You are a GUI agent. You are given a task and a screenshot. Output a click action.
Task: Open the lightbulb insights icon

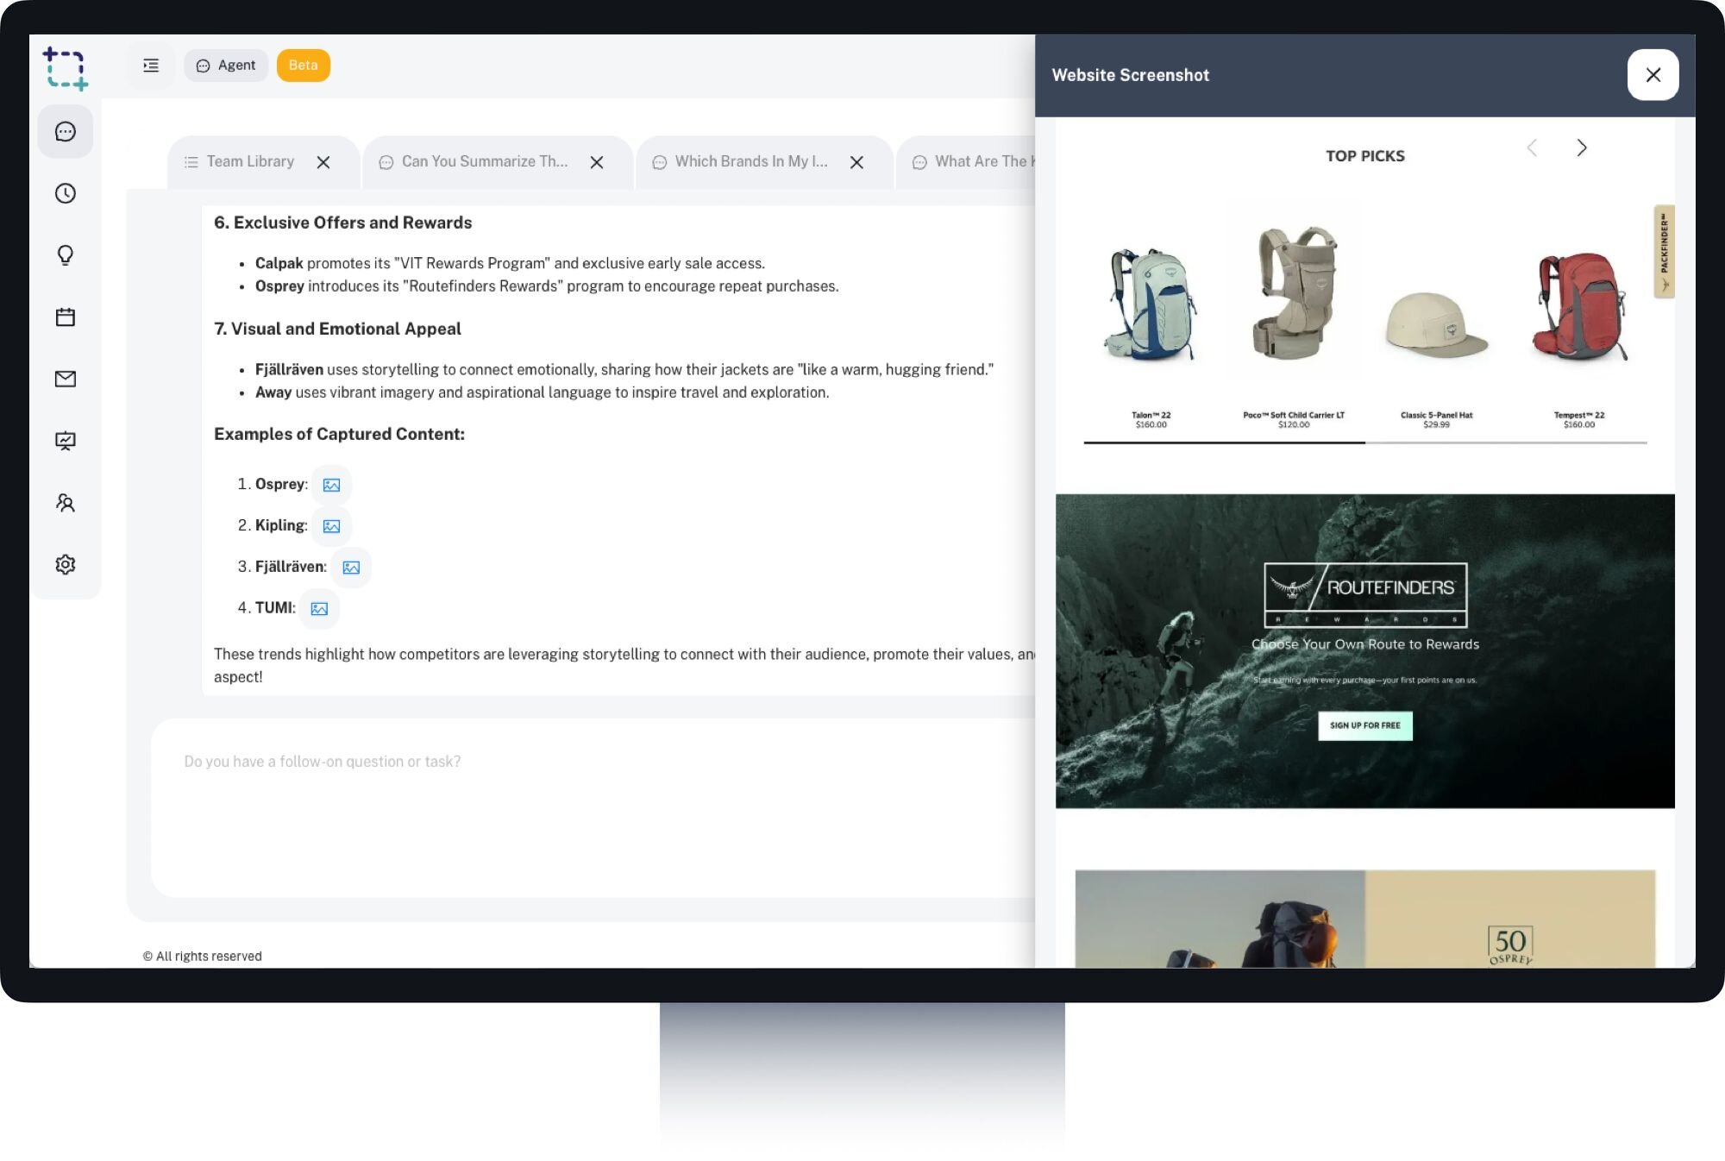[x=66, y=255]
